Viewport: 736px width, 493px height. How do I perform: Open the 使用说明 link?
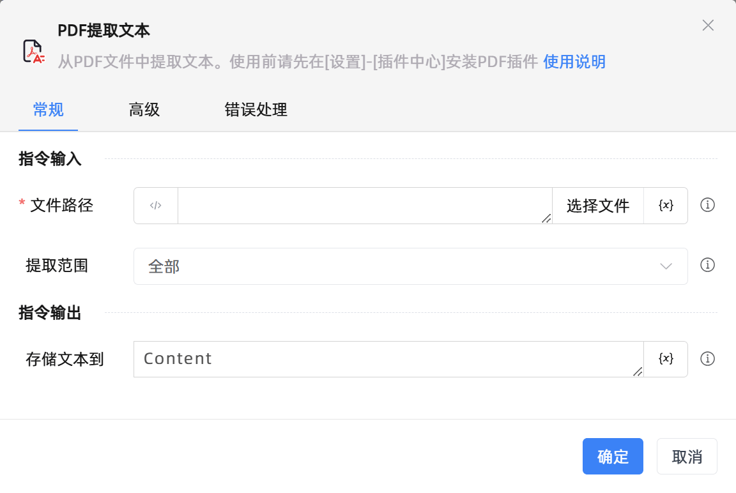[574, 61]
